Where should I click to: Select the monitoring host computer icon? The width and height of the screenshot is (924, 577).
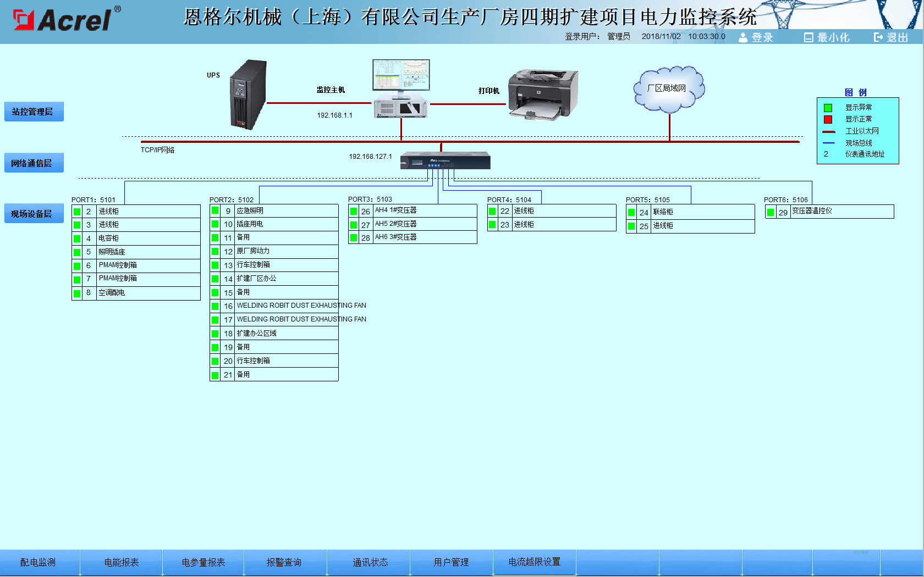pos(401,88)
